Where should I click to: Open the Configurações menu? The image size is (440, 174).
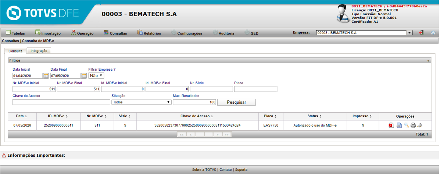(x=187, y=33)
